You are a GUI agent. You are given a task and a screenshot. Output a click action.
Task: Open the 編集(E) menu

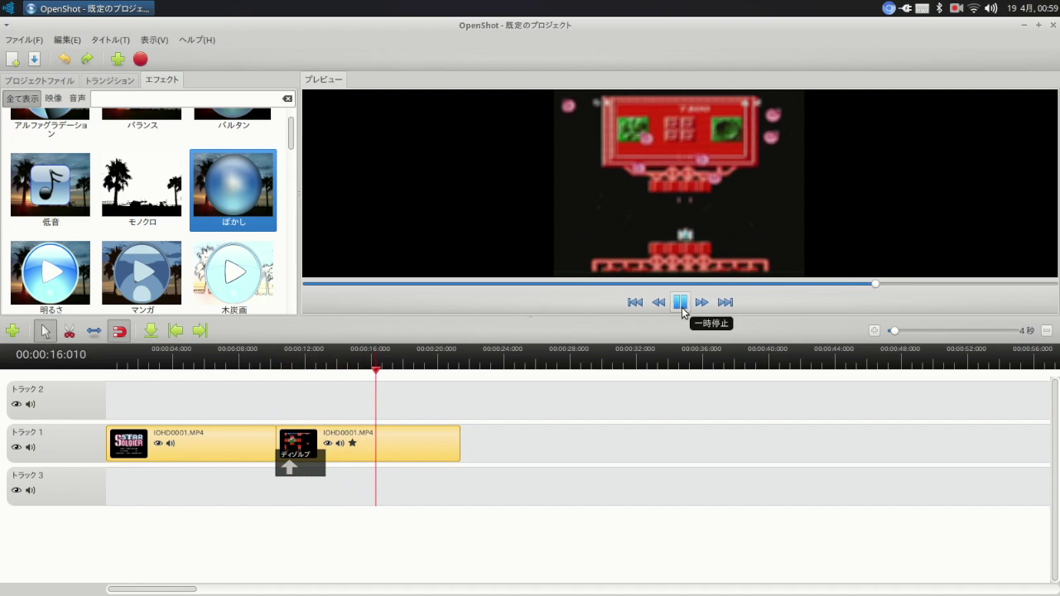point(67,40)
